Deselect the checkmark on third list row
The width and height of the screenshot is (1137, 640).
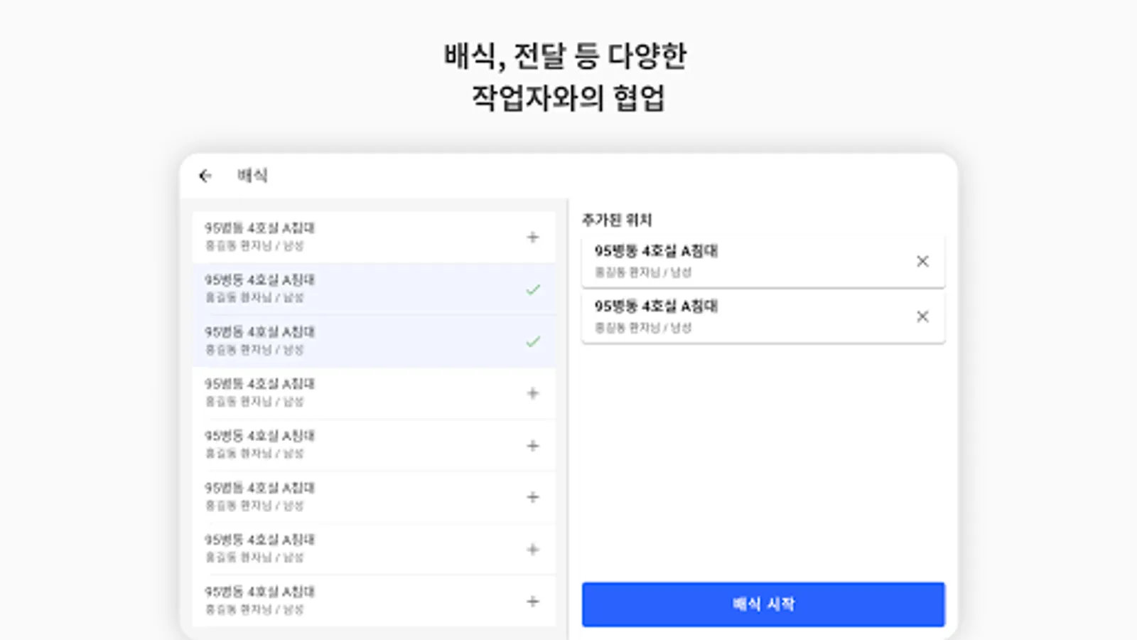pyautogui.click(x=533, y=342)
